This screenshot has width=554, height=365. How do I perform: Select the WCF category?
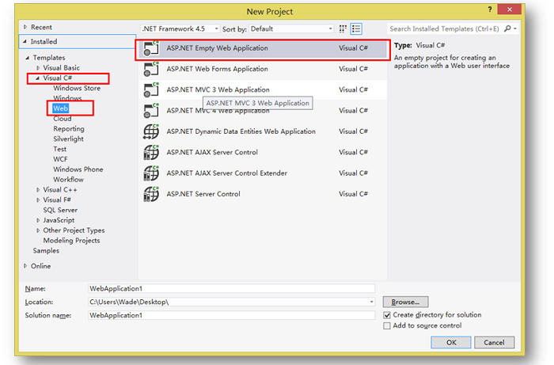click(x=60, y=159)
